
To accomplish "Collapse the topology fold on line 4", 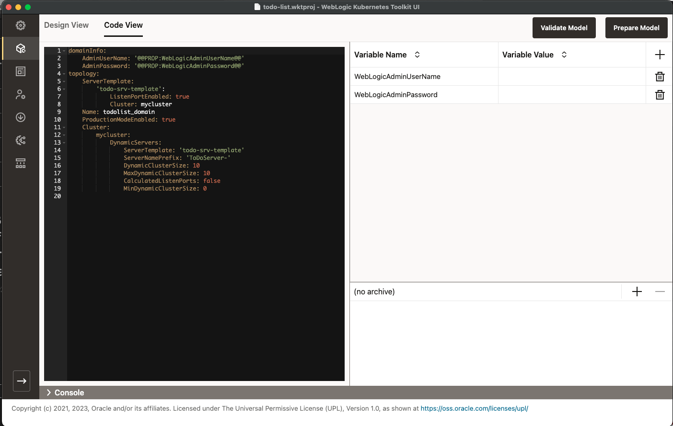I will pos(64,74).
